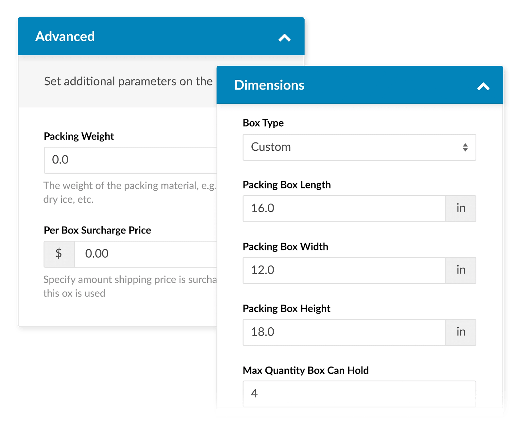Click the Packing Box Width label
Image resolution: width=523 pixels, height=430 pixels.
coord(285,247)
